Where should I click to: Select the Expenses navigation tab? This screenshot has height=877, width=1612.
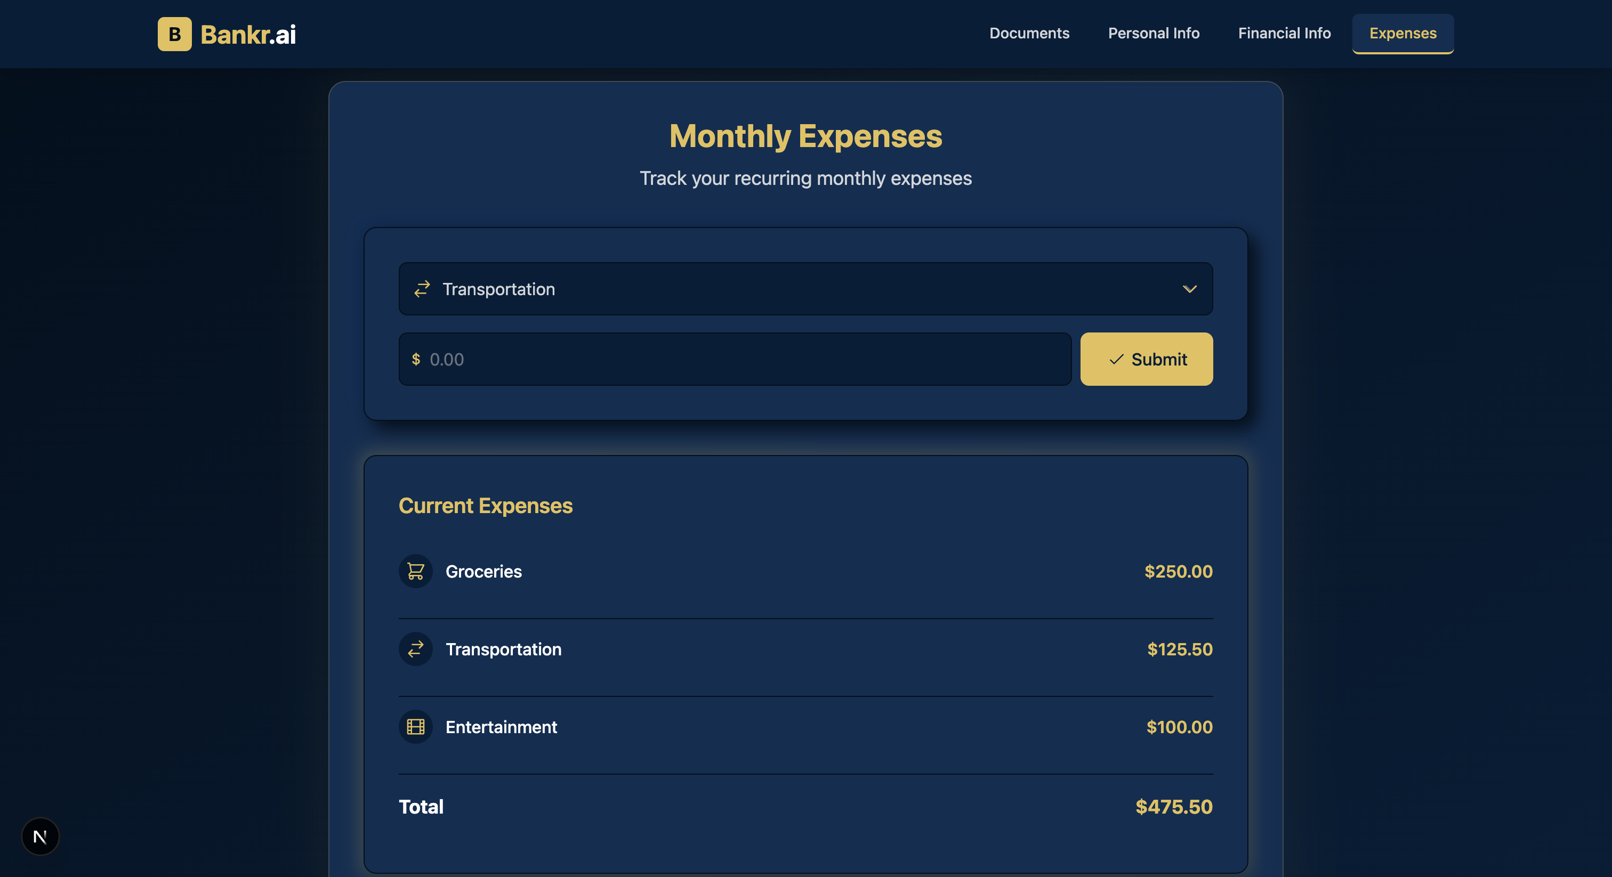(x=1403, y=33)
